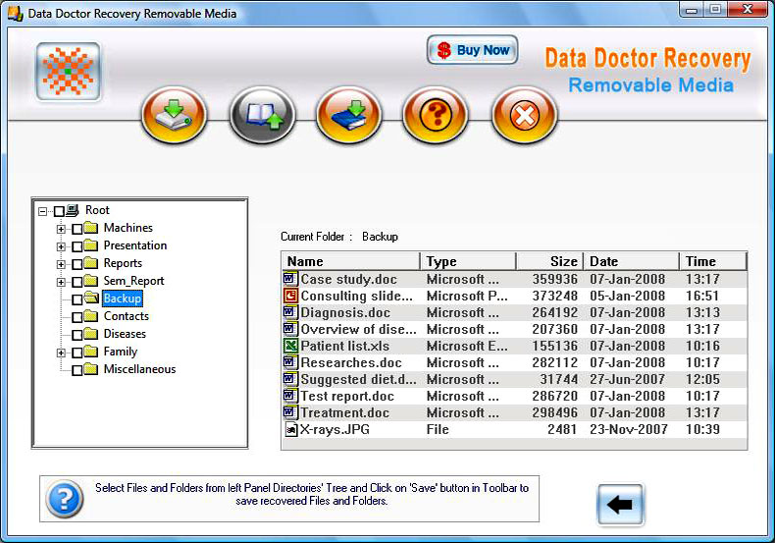
Task: Tick the Sem_Report folder checkbox
Action: pyautogui.click(x=77, y=282)
